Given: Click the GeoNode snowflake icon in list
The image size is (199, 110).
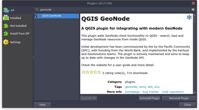Looking at the screenshot, I should [40, 16].
